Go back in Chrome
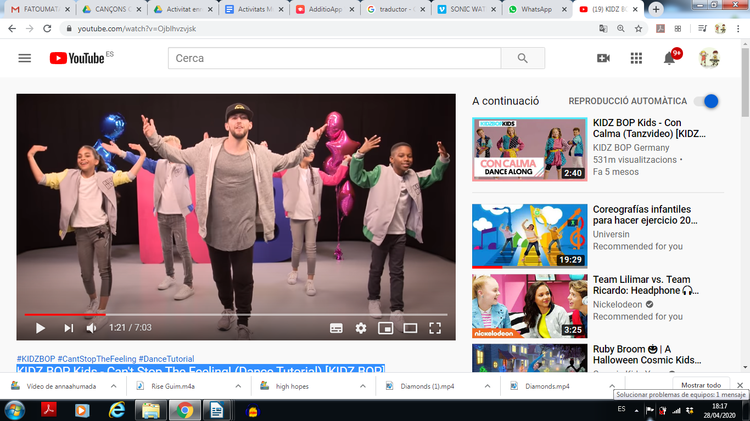The image size is (750, 421). [x=12, y=29]
